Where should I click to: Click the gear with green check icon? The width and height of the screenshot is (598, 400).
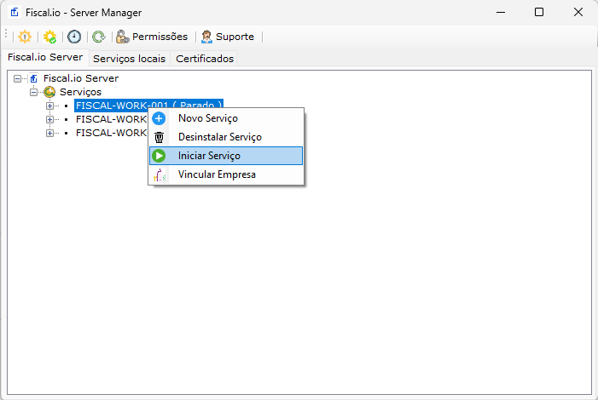click(49, 37)
